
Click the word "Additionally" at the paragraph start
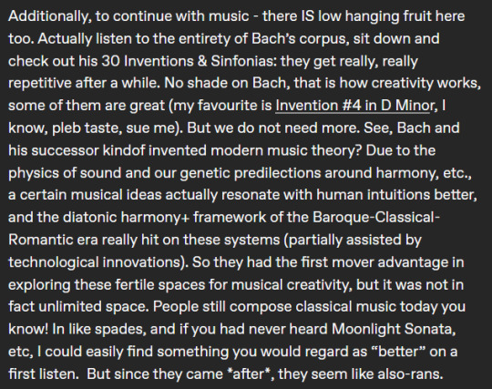click(48, 16)
